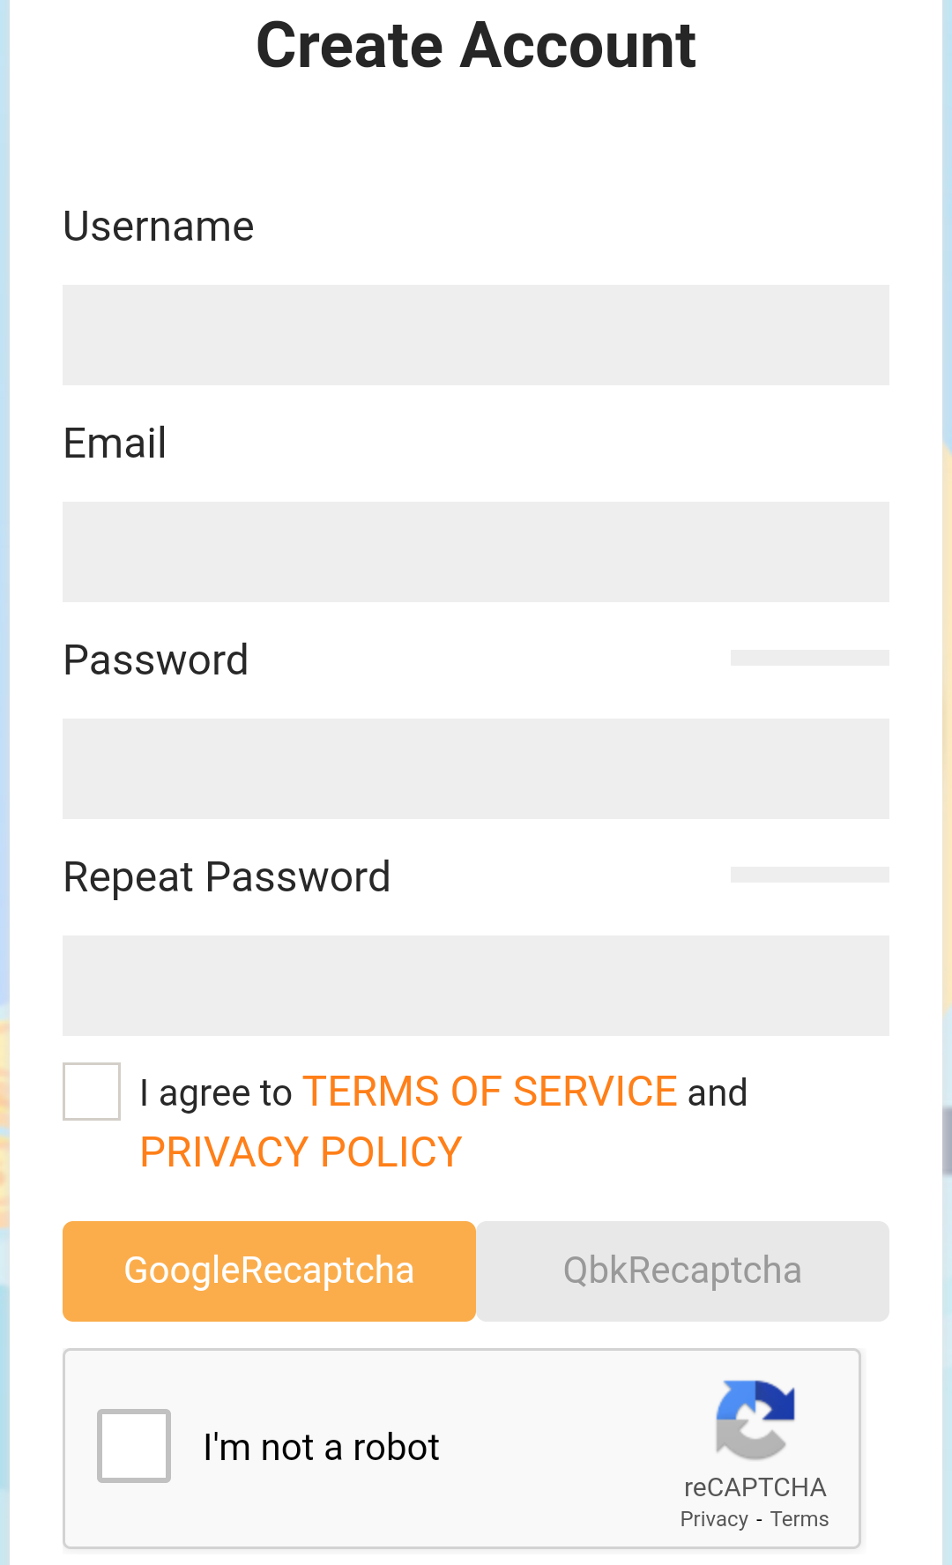Click the Username field label

[x=159, y=227]
